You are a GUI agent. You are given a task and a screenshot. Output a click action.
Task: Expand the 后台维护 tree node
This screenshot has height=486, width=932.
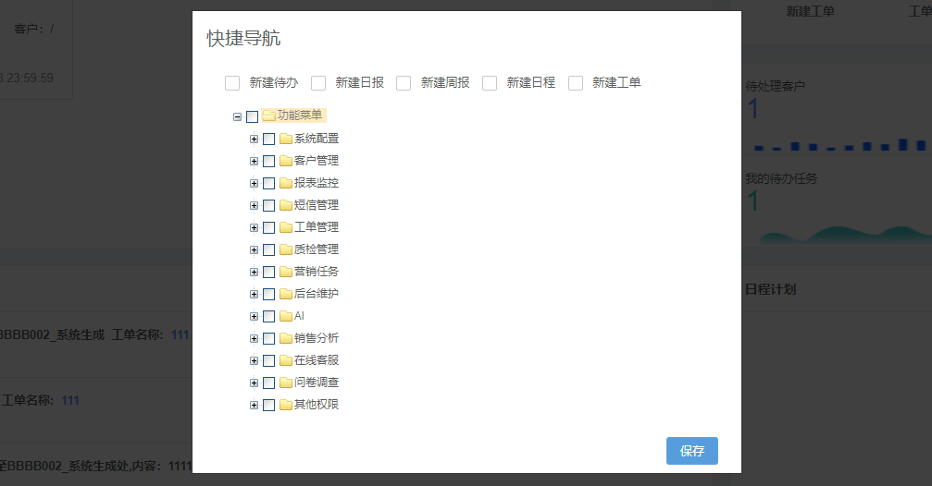[x=254, y=294]
